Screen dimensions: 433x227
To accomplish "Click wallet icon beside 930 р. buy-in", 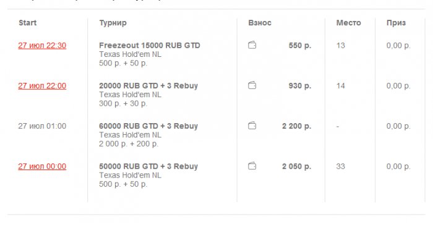I will pyautogui.click(x=252, y=85).
